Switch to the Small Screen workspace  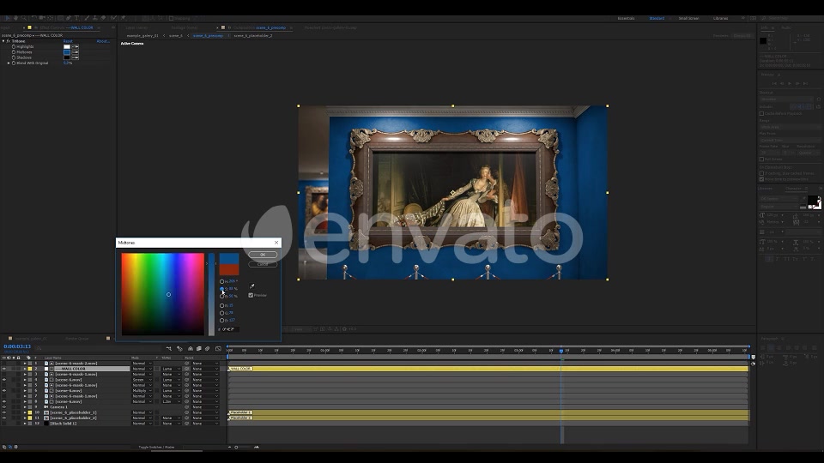(x=688, y=18)
